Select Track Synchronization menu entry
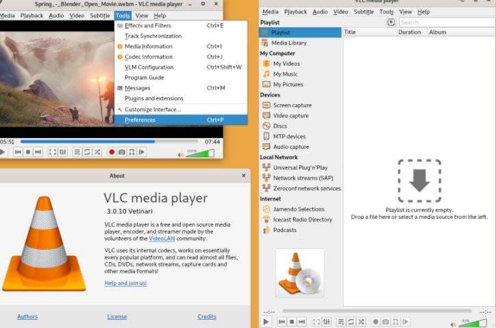 coord(181,36)
